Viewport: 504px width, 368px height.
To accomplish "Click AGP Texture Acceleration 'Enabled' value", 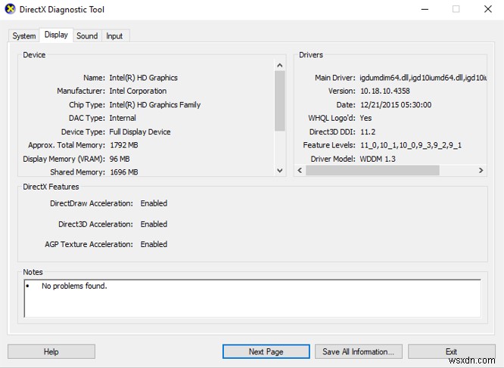I will [x=154, y=244].
